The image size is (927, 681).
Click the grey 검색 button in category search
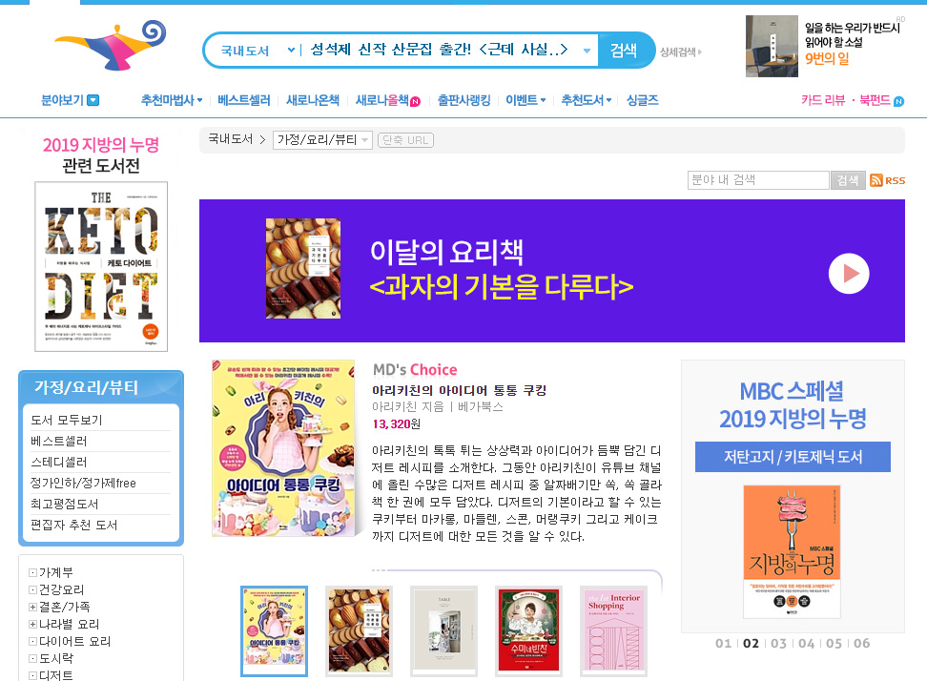pos(848,180)
